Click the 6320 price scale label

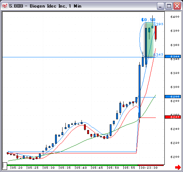tap(175, 73)
